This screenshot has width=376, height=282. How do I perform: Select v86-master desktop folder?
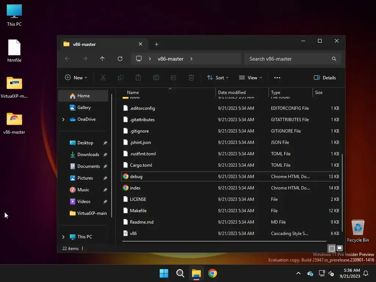coord(14,123)
